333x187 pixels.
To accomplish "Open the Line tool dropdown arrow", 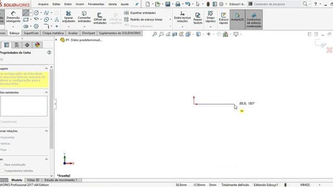I will (x=31, y=13).
